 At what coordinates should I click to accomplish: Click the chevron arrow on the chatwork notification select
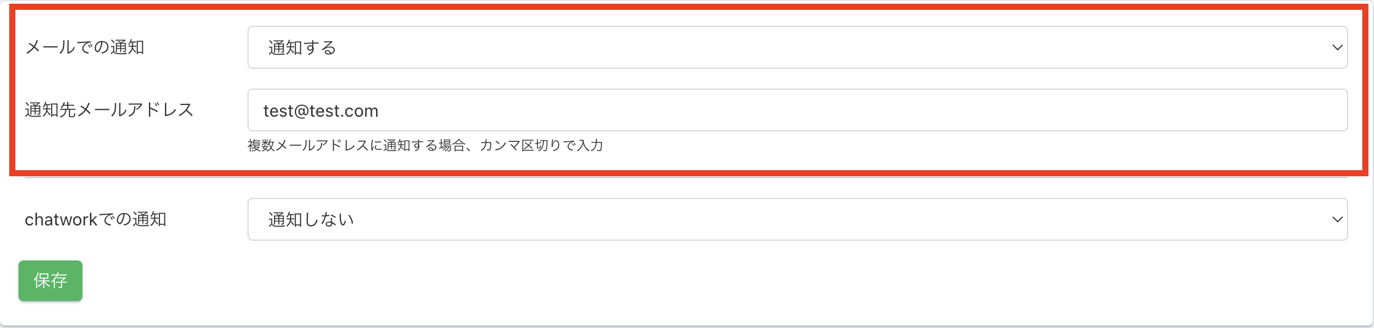pos(1337,219)
